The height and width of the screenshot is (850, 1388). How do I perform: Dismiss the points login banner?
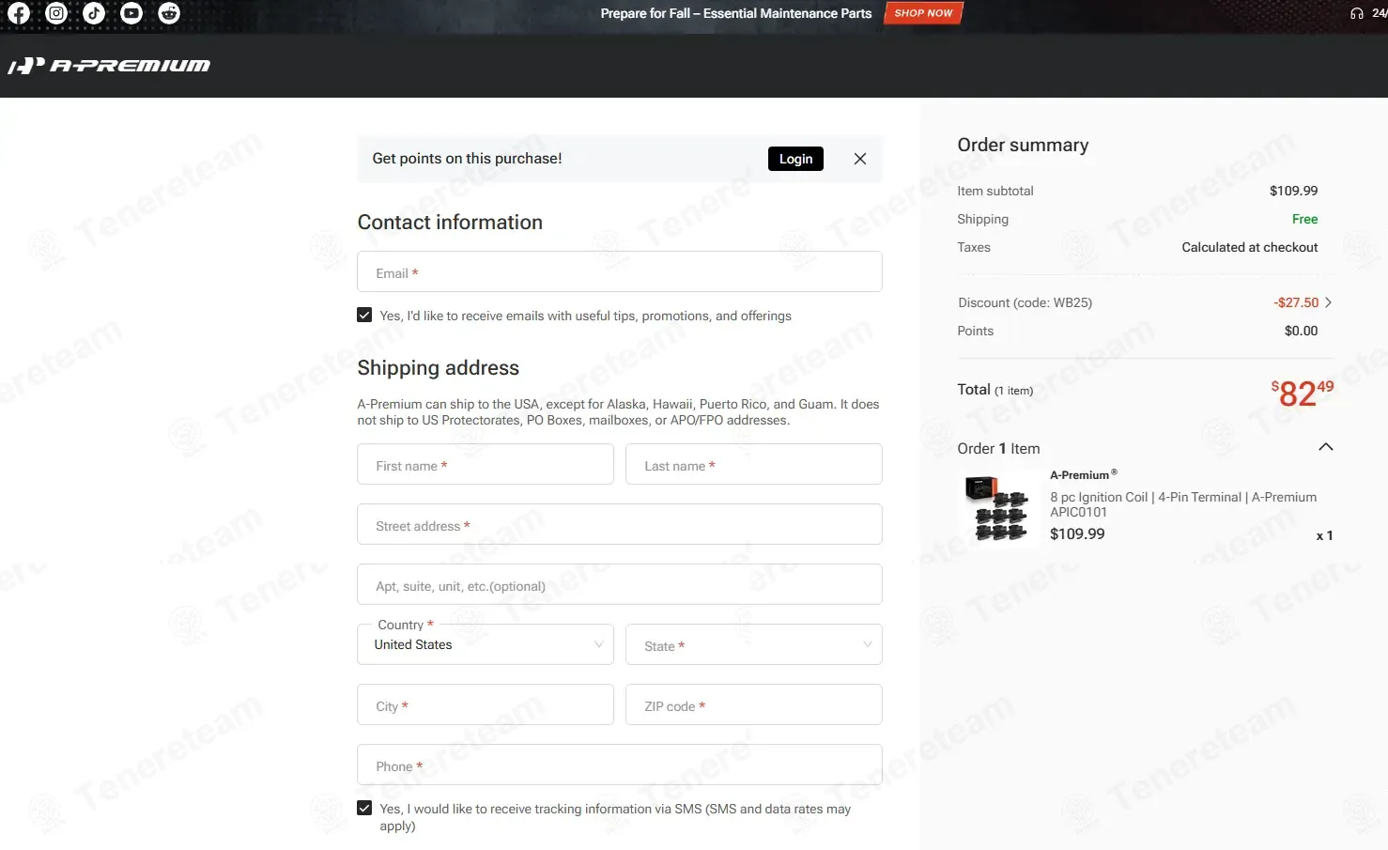860,159
